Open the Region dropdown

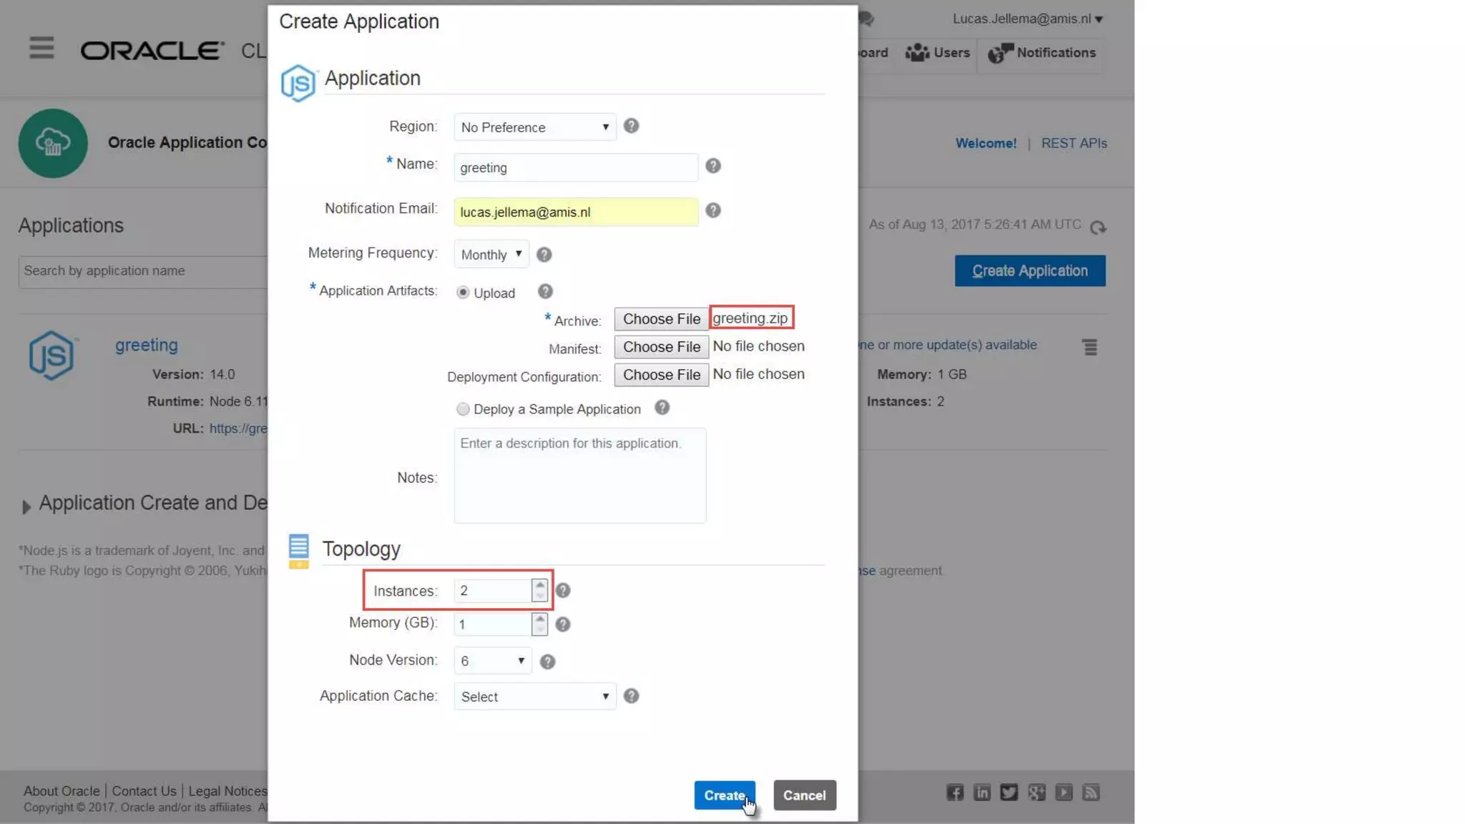(534, 127)
